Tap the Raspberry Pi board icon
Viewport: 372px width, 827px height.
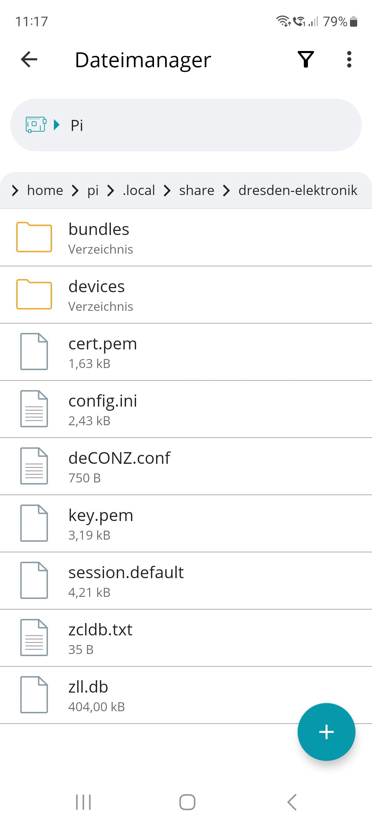[36, 125]
